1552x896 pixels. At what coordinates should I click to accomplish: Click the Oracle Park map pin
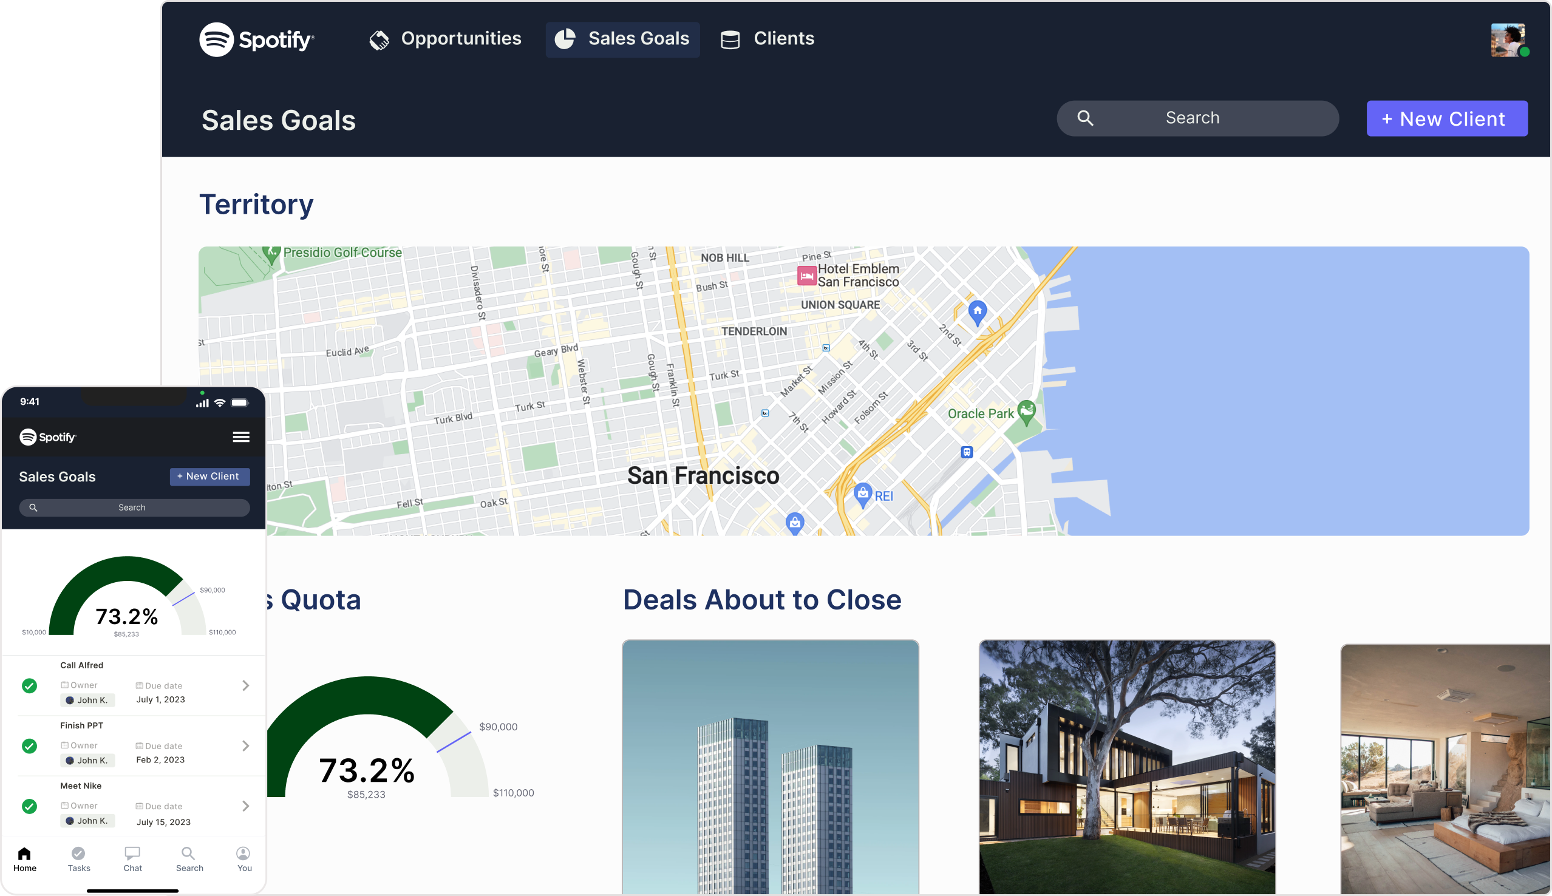(x=1026, y=412)
